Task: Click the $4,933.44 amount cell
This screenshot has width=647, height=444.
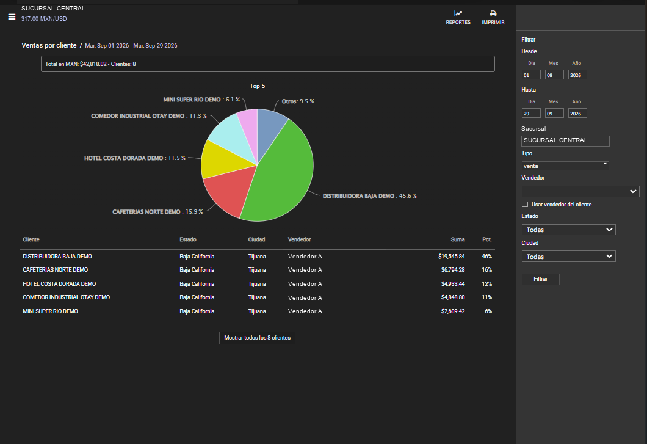Action: tap(453, 284)
